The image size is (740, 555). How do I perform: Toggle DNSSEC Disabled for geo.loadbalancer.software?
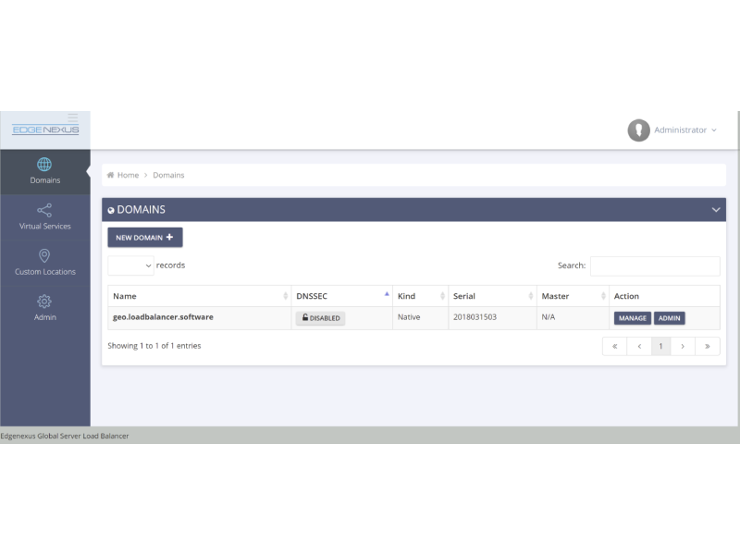pos(320,318)
